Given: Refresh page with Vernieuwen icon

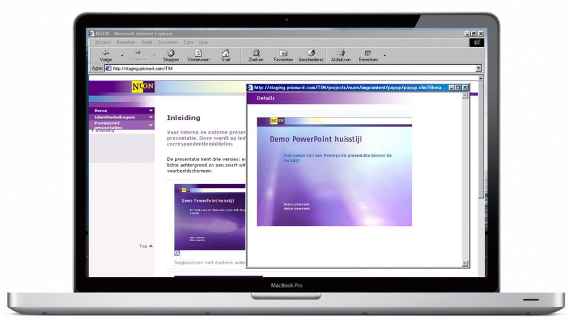Looking at the screenshot, I should (x=198, y=56).
